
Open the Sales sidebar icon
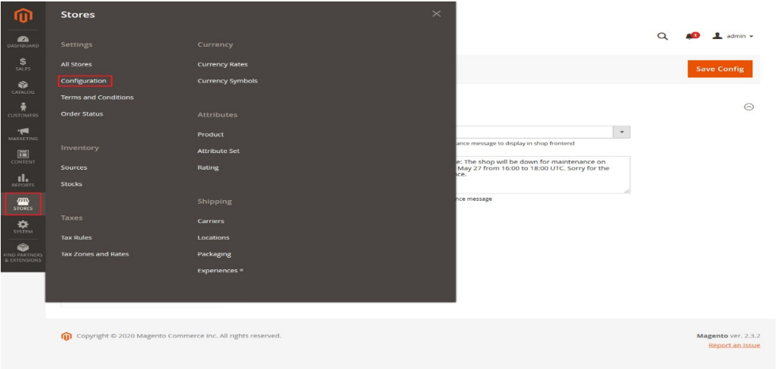[x=23, y=64]
